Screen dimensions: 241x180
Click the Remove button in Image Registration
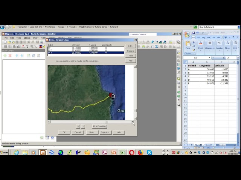pyautogui.click(x=131, y=51)
